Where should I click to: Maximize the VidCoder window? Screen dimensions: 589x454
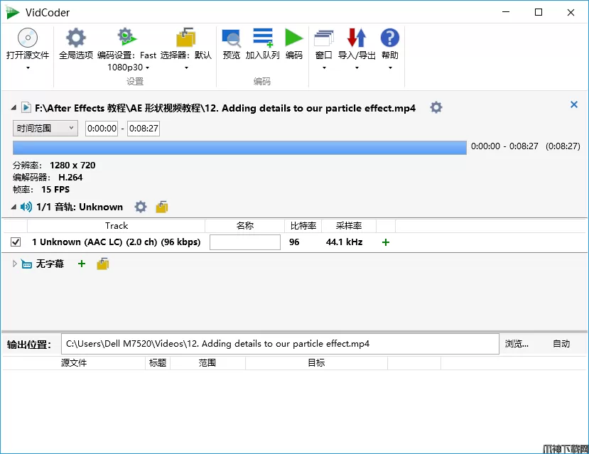click(539, 12)
